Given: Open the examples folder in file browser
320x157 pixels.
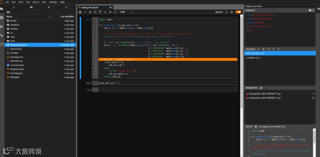Looking at the screenshot, I should tap(15, 25).
